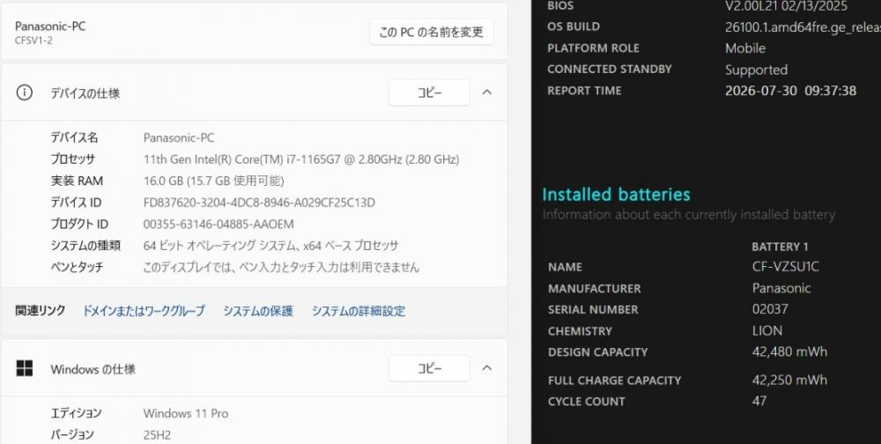Select product ID 00355-63146-04885-AAOEM
881x444 pixels.
[x=218, y=225]
